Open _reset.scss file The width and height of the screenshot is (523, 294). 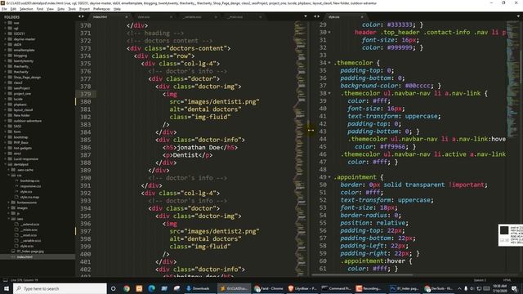(29, 235)
